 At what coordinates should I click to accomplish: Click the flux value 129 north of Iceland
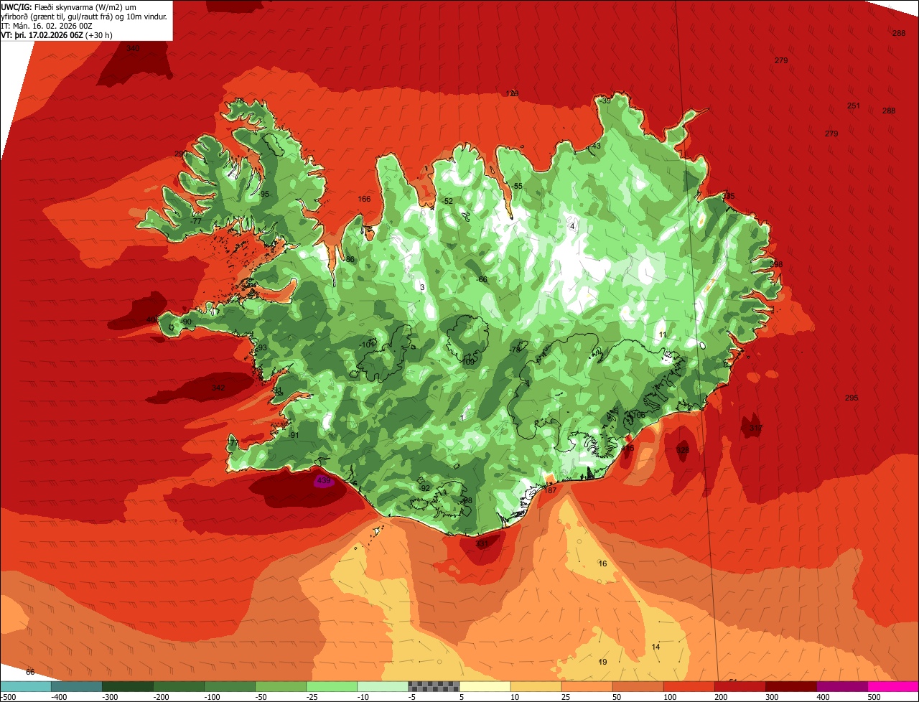pyautogui.click(x=512, y=93)
